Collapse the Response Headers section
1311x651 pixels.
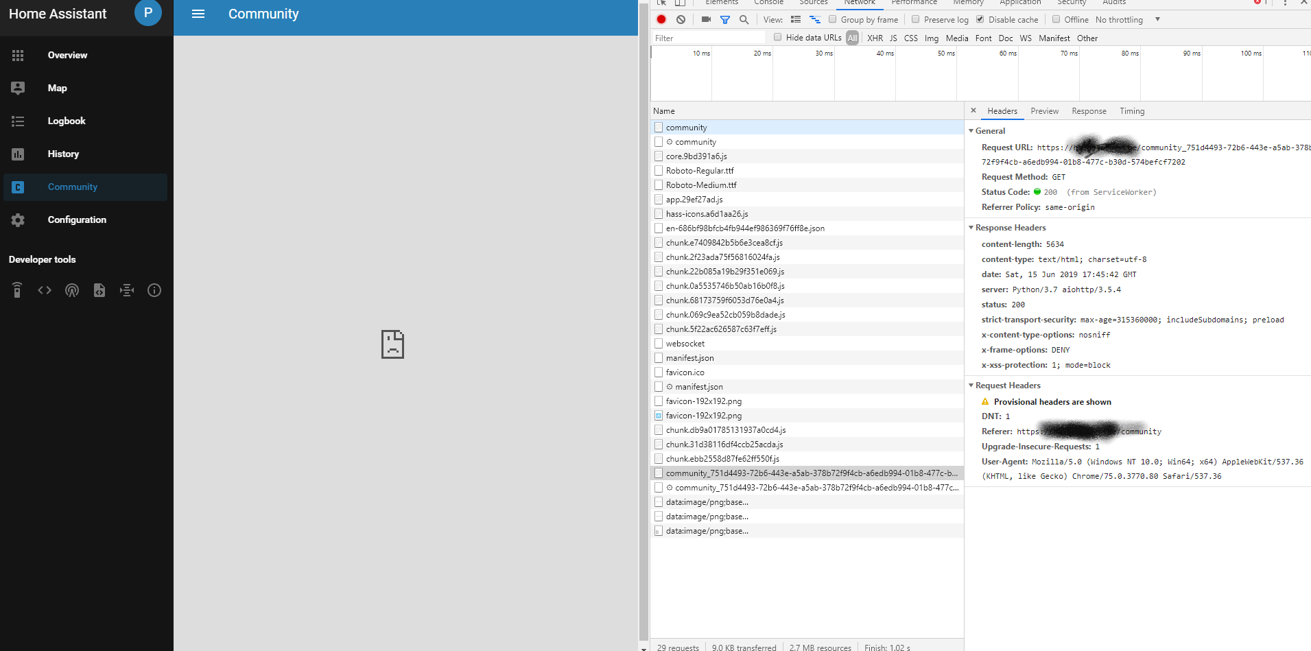[x=971, y=227]
